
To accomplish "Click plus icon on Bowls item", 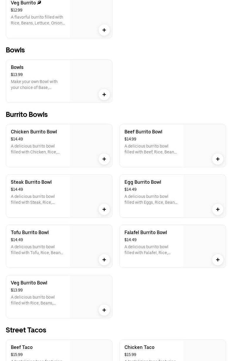I will pyautogui.click(x=104, y=95).
